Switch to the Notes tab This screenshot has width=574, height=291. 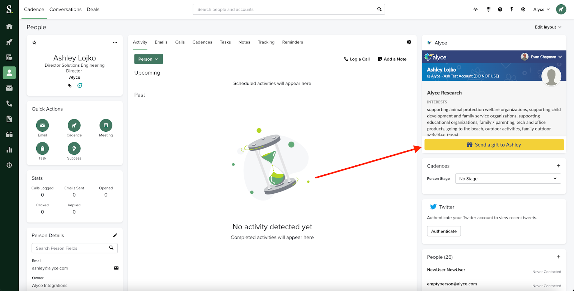coord(244,42)
